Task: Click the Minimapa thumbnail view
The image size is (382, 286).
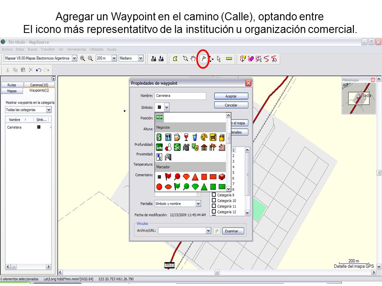Action: (359, 99)
